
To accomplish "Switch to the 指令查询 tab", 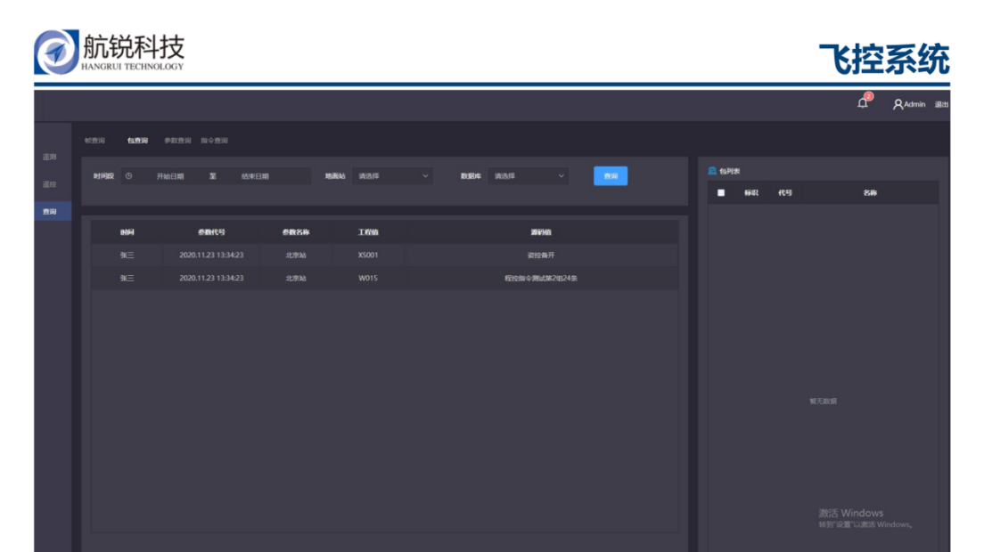I will pyautogui.click(x=214, y=141).
